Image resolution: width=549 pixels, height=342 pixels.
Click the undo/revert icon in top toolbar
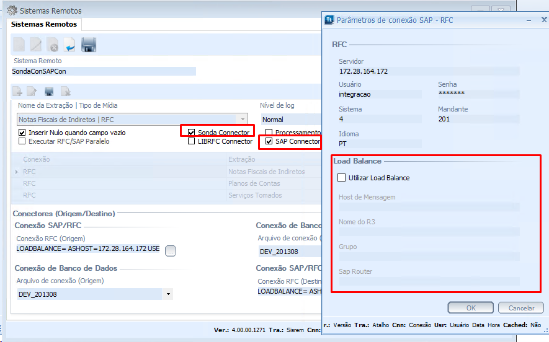(x=69, y=45)
